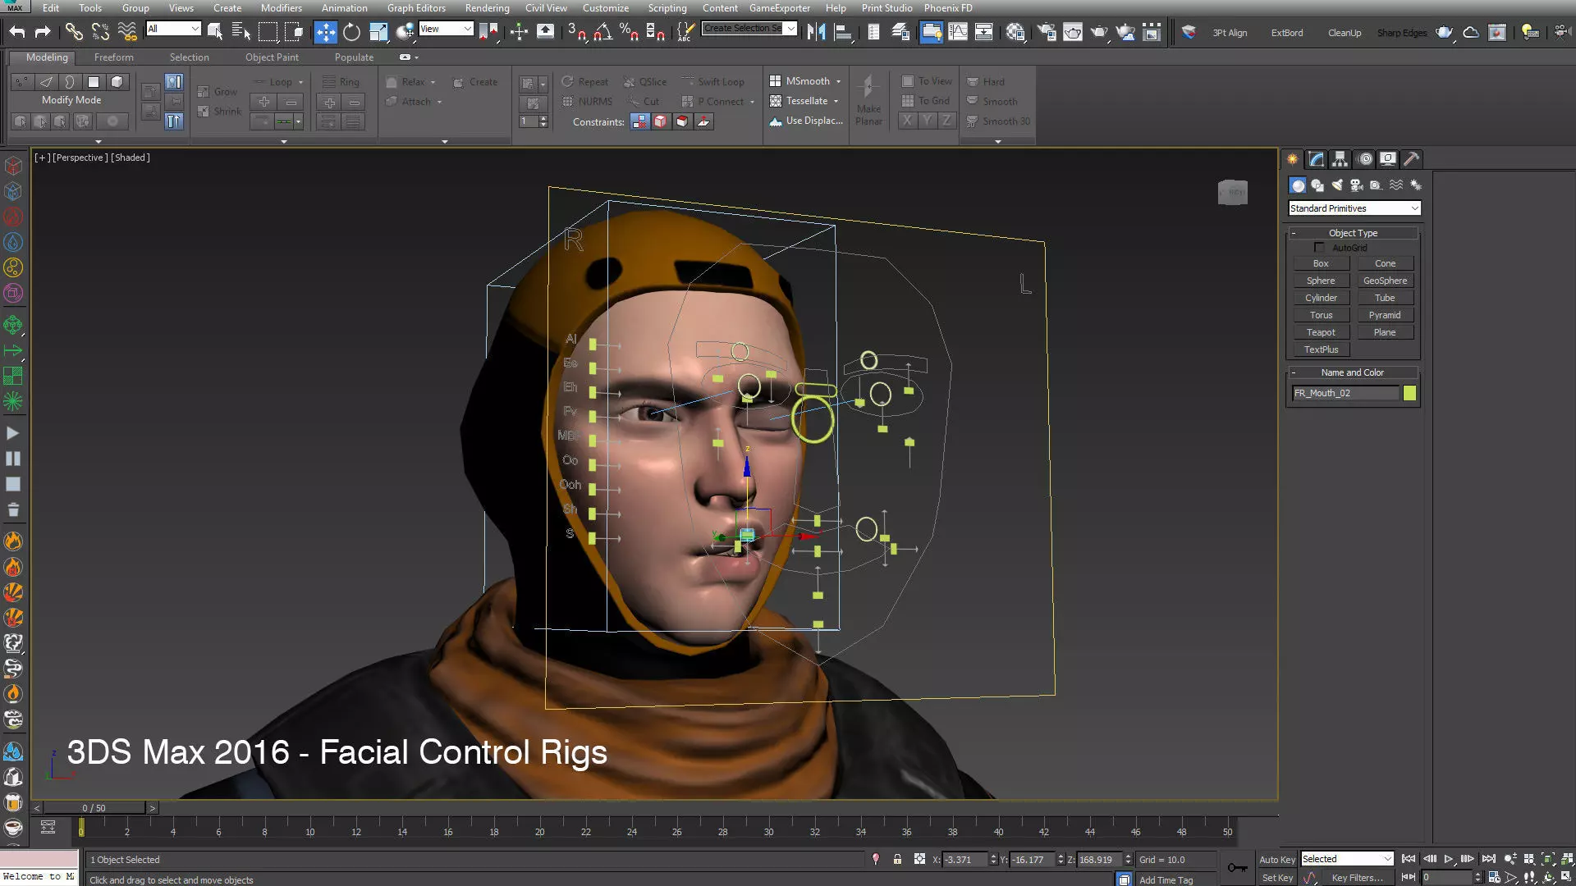Click the Sphere primitive button
The width and height of the screenshot is (1576, 886).
(1321, 281)
